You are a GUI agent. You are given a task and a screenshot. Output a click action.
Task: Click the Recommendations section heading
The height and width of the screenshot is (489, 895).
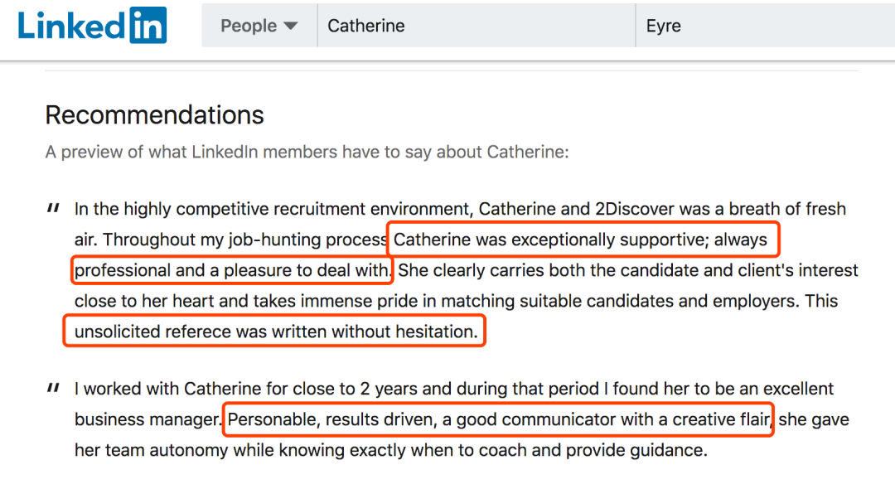coord(155,114)
